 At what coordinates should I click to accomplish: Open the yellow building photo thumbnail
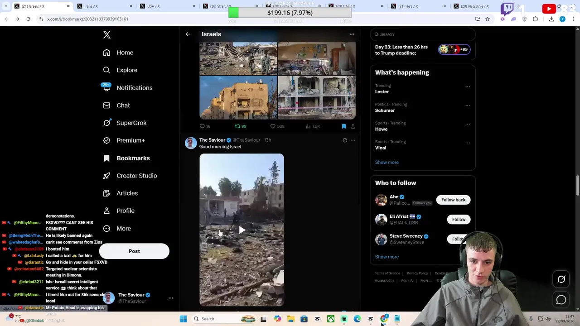[x=238, y=97]
